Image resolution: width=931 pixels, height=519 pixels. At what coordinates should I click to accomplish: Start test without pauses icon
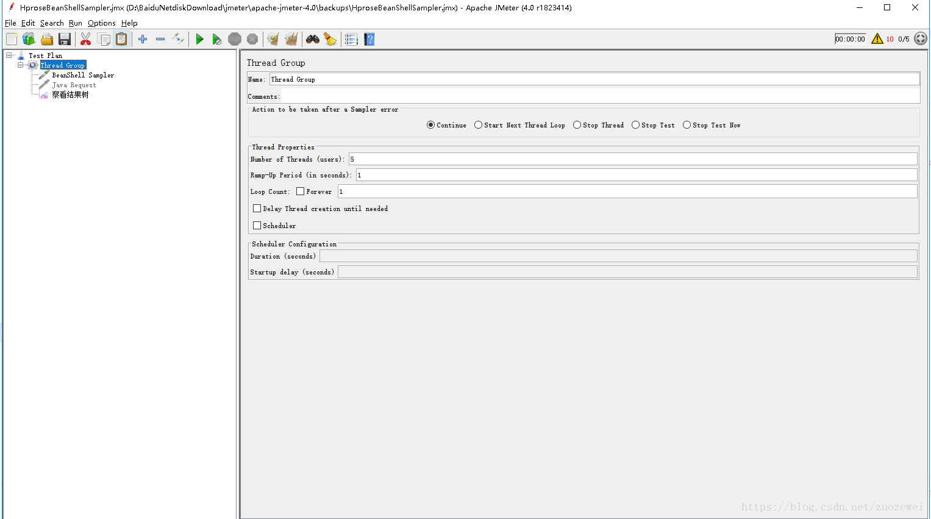pyautogui.click(x=216, y=39)
